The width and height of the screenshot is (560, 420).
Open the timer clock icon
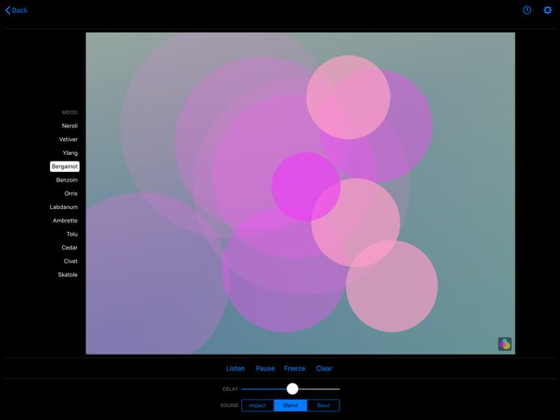pos(527,10)
